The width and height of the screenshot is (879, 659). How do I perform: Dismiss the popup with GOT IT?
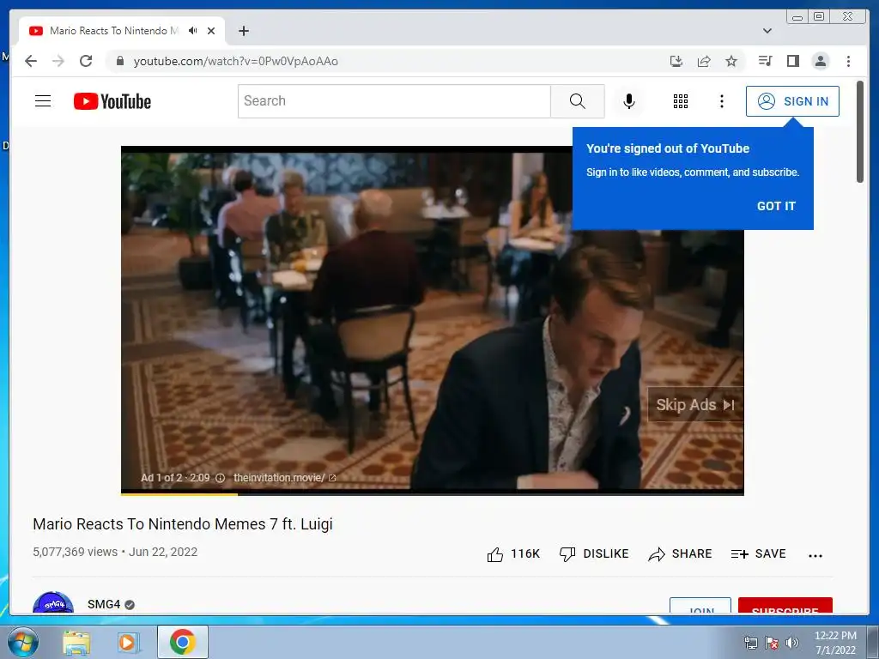click(776, 206)
